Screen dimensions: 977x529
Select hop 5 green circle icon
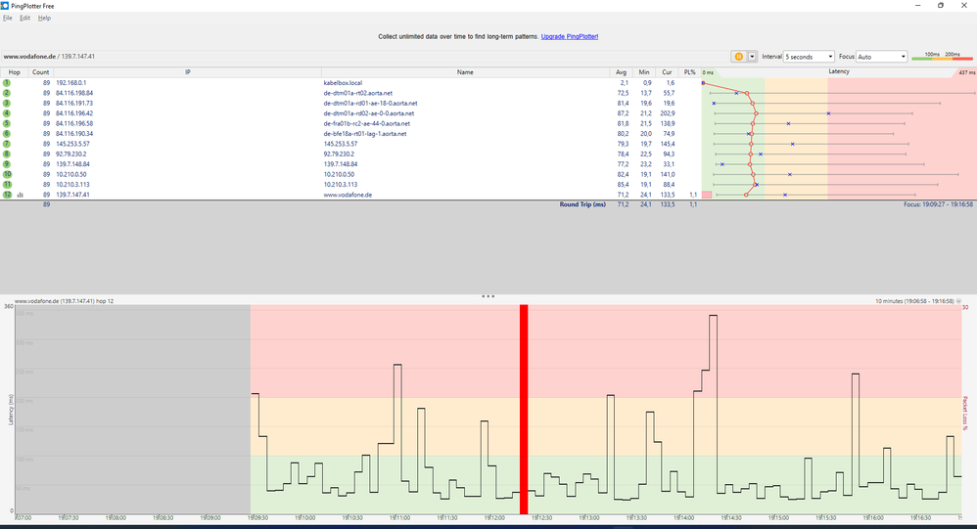coord(7,123)
